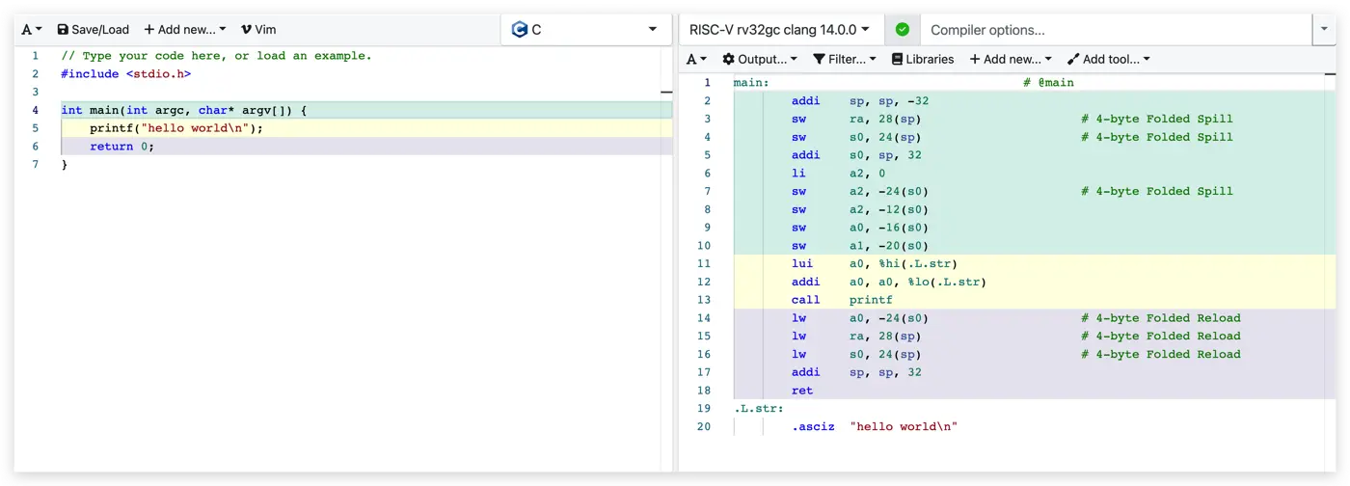This screenshot has width=1350, height=486.
Task: Click the printf line in source editor
Action: (175, 128)
